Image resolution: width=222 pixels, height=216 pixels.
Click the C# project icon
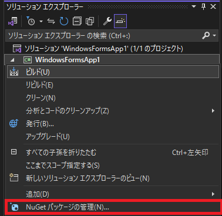28,60
